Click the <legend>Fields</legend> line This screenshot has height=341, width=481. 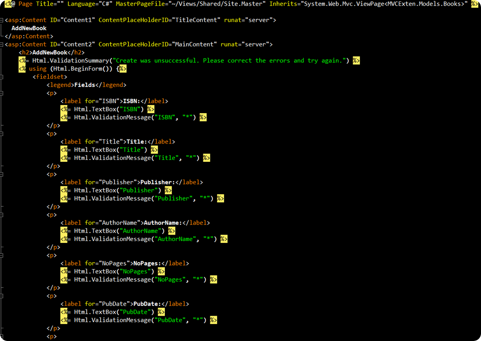(86, 85)
